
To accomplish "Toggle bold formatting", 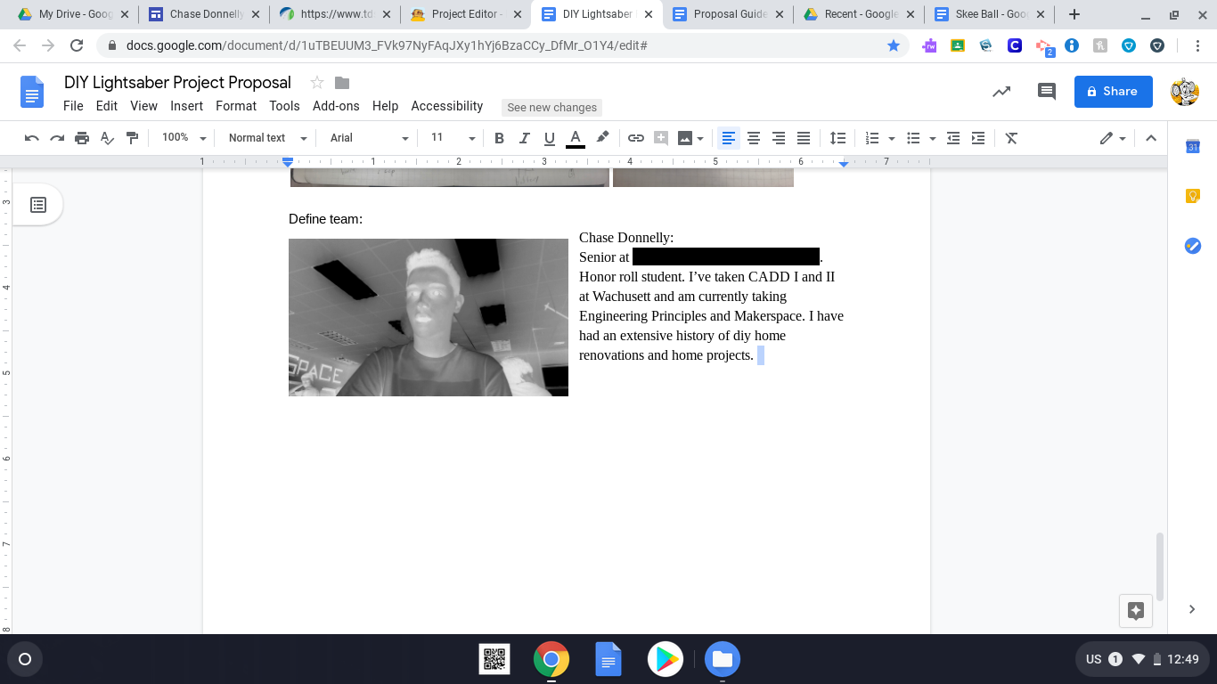I will (x=499, y=138).
